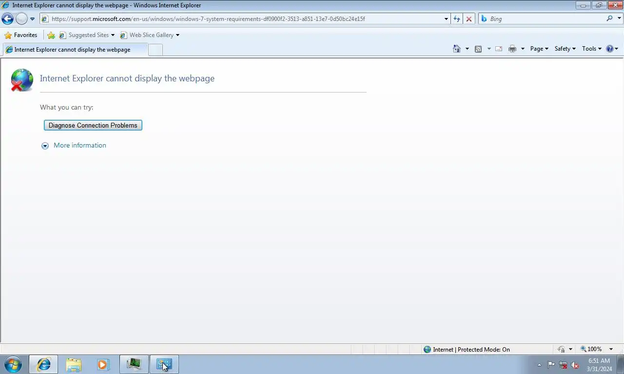624x374 pixels.
Task: Click the status bar privacy lock icon
Action: tap(562, 349)
